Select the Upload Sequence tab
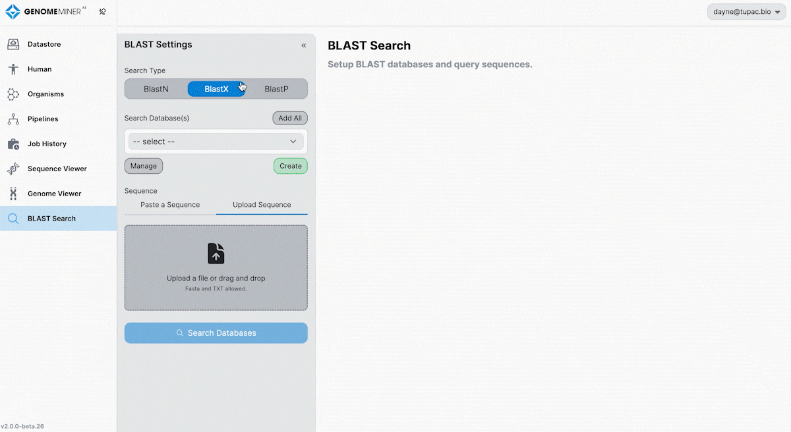Viewport: 791px width, 432px height. pos(262,205)
